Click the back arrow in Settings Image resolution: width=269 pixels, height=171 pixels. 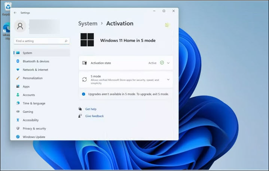(15, 12)
